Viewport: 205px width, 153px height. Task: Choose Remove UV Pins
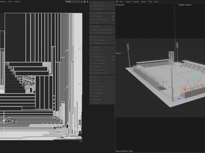coord(102,6)
